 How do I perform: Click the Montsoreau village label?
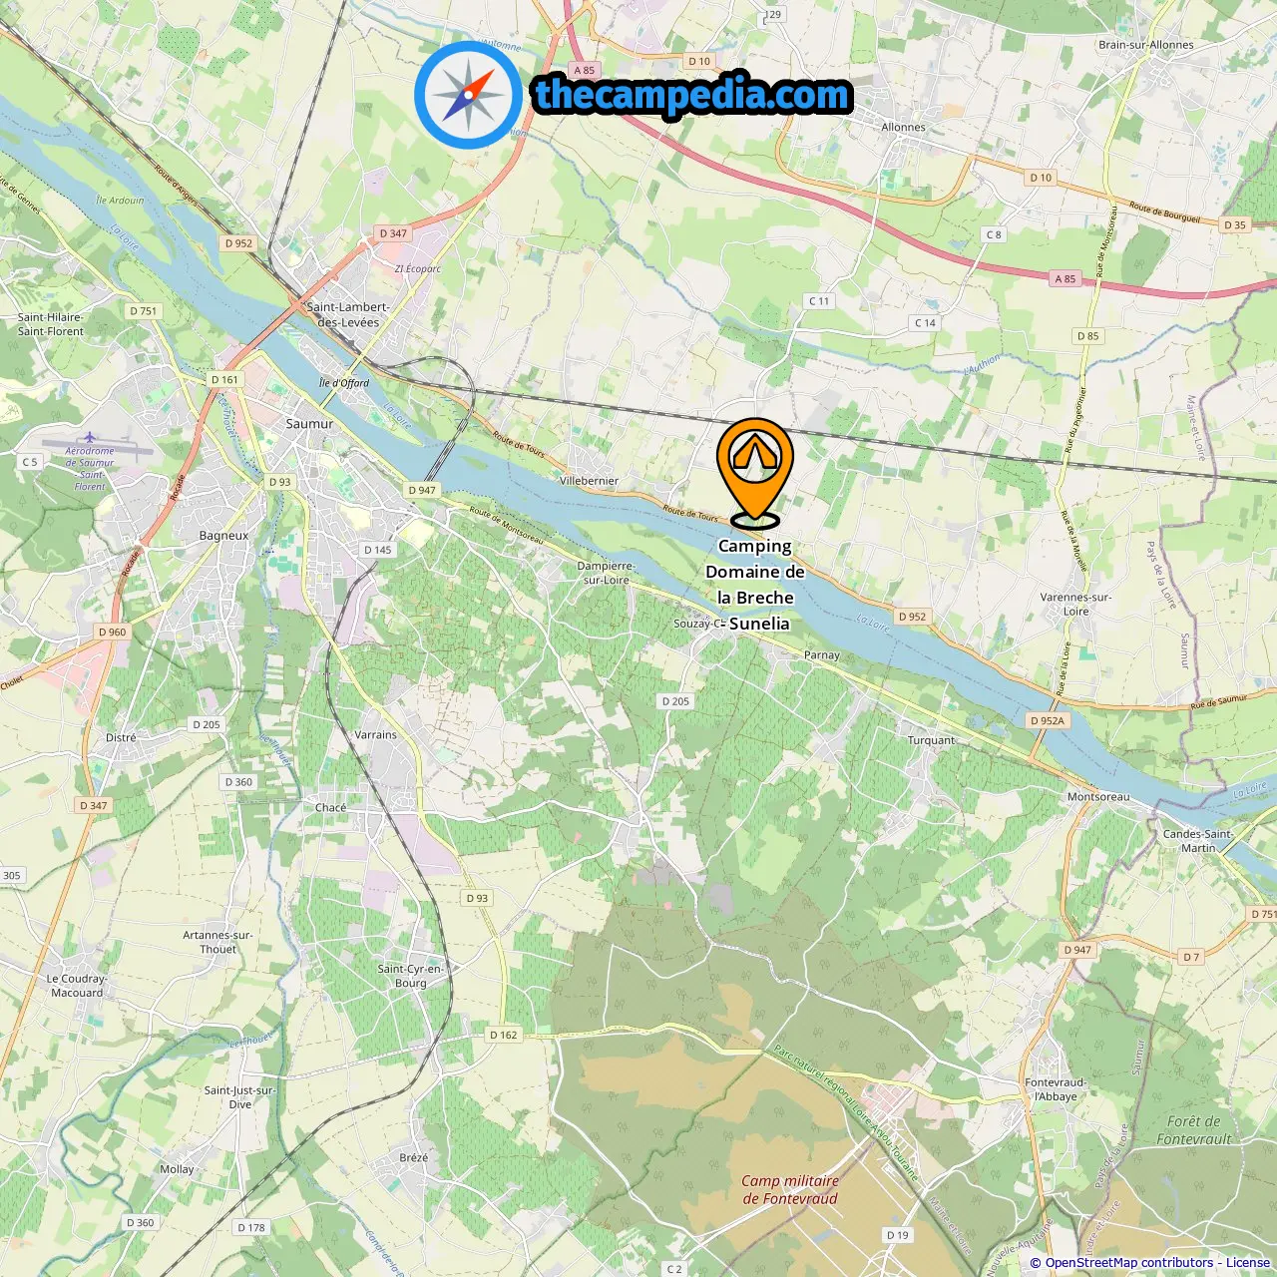(x=1098, y=796)
